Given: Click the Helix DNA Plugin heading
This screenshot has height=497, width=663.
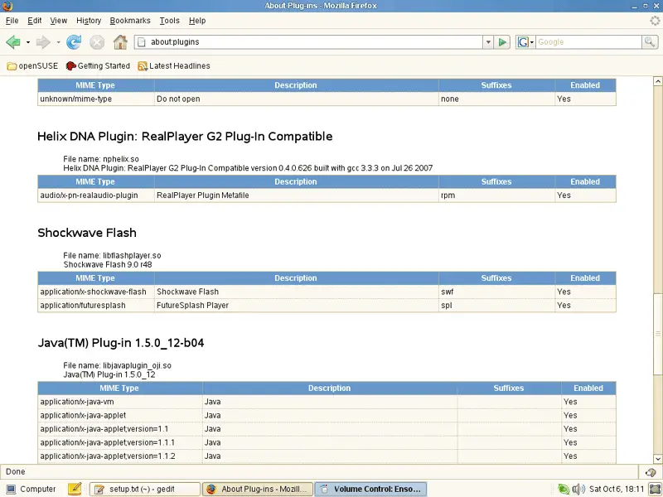Looking at the screenshot, I should point(185,137).
